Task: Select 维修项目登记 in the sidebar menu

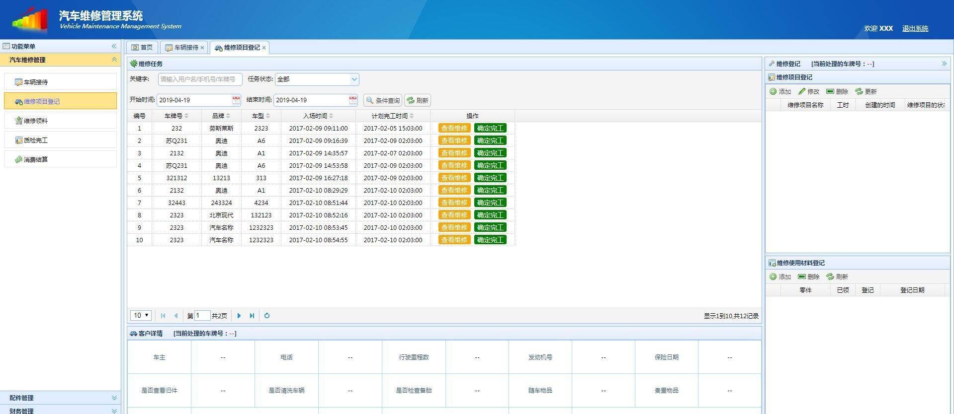Action: click(60, 101)
